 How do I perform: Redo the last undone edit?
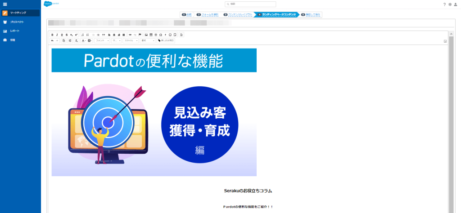click(57, 41)
